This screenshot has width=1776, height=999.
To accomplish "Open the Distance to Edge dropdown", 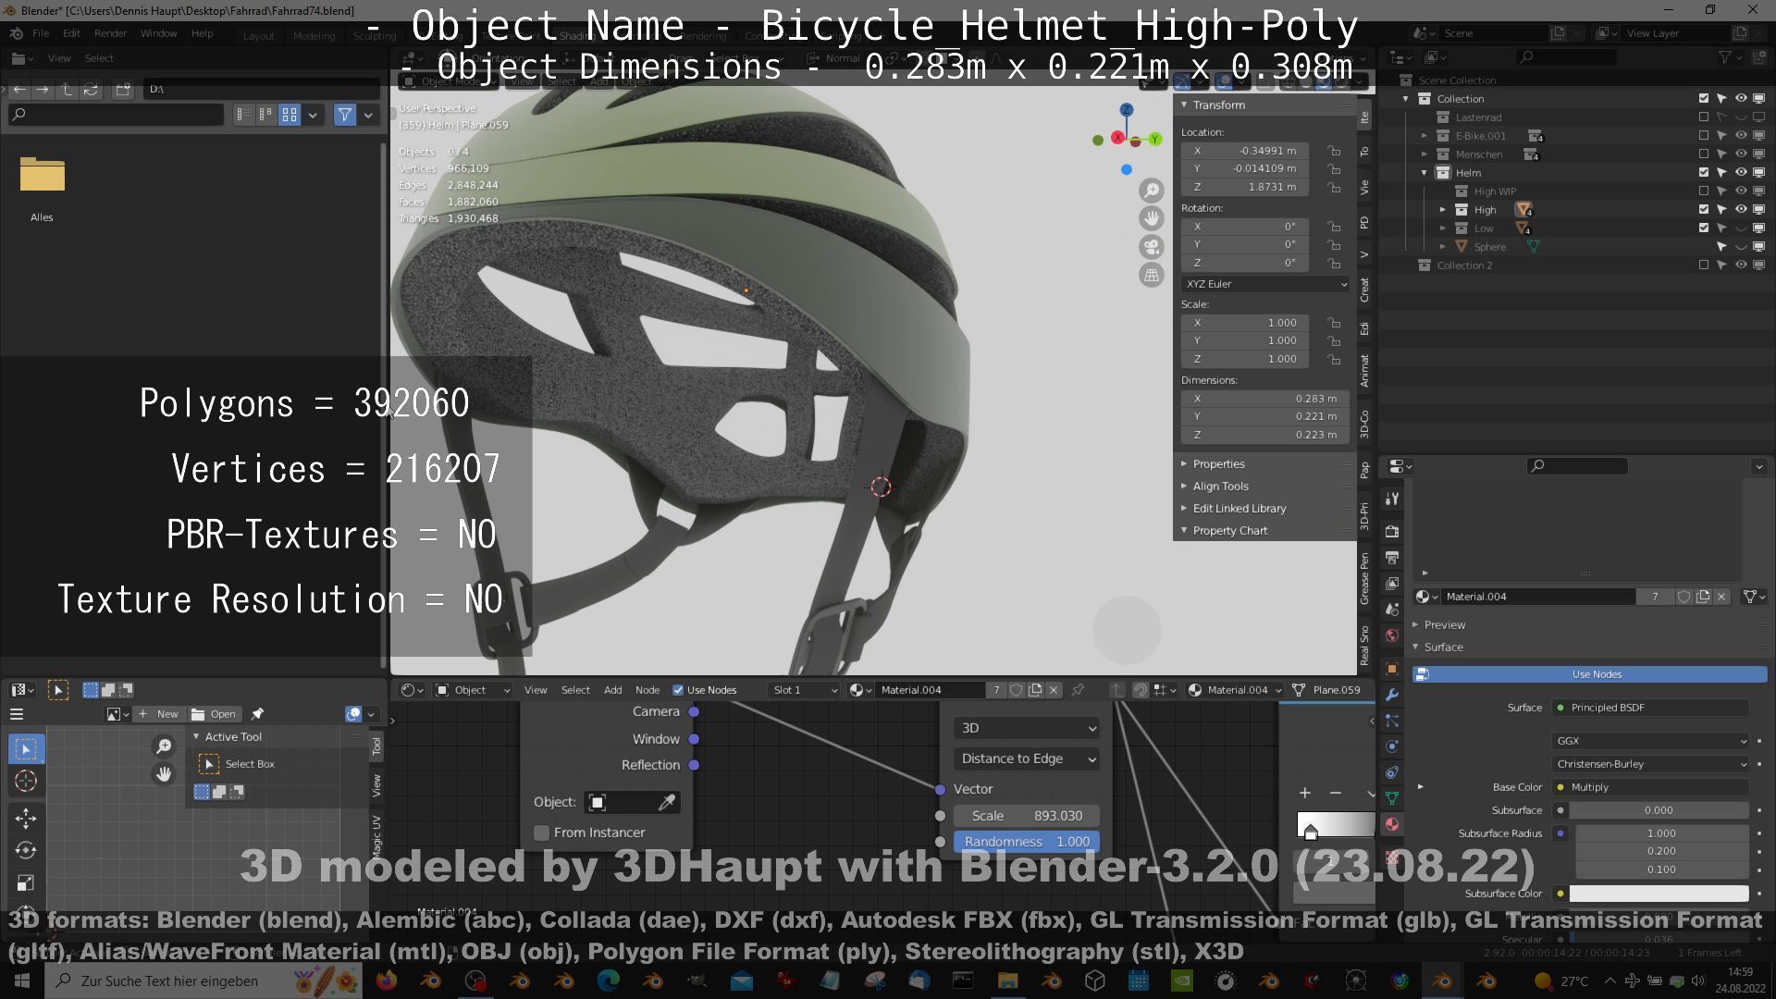I will click(x=1026, y=758).
